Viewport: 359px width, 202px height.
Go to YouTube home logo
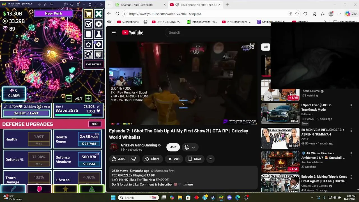coord(132,33)
